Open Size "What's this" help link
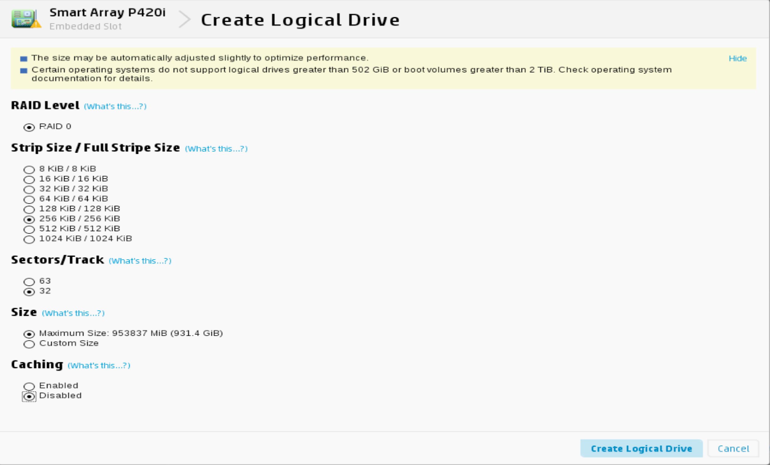Screen dimensions: 770x465 [73, 313]
